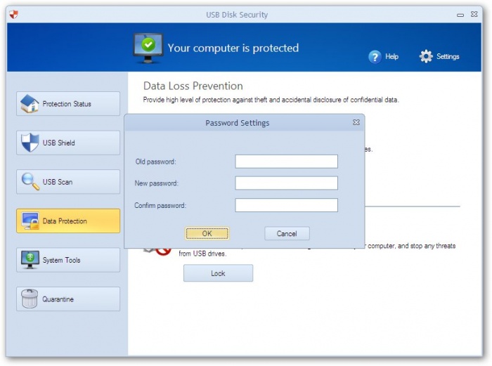
Task: Cancel the Password Settings dialog
Action: pos(287,234)
